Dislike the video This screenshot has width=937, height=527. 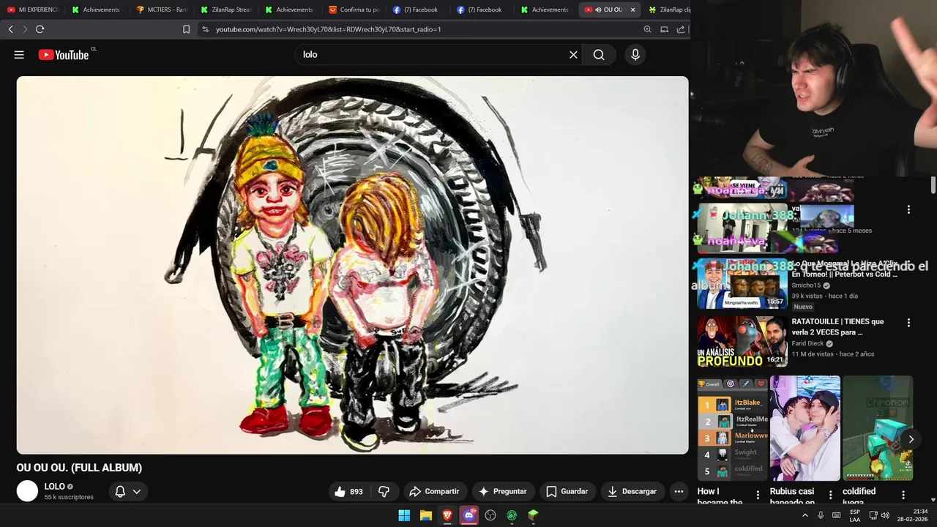click(384, 491)
